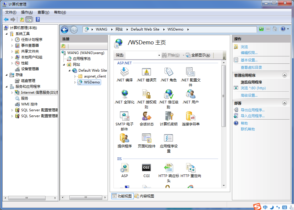Screen dimensions: 294x210
Task: Open the .NET 错误页 feature icon
Action: (146, 72)
